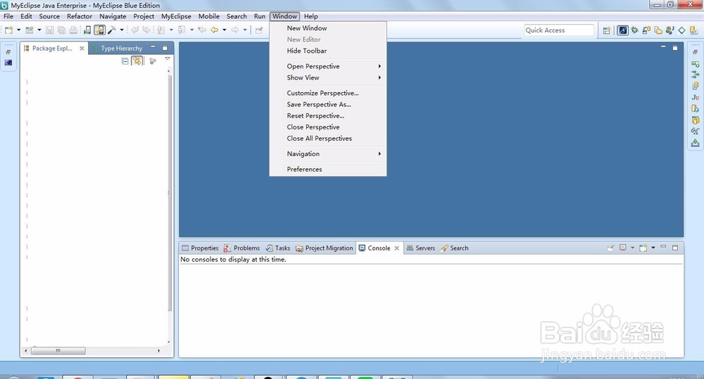
Task: Expand the Open Perspective submenu
Action: pos(328,66)
